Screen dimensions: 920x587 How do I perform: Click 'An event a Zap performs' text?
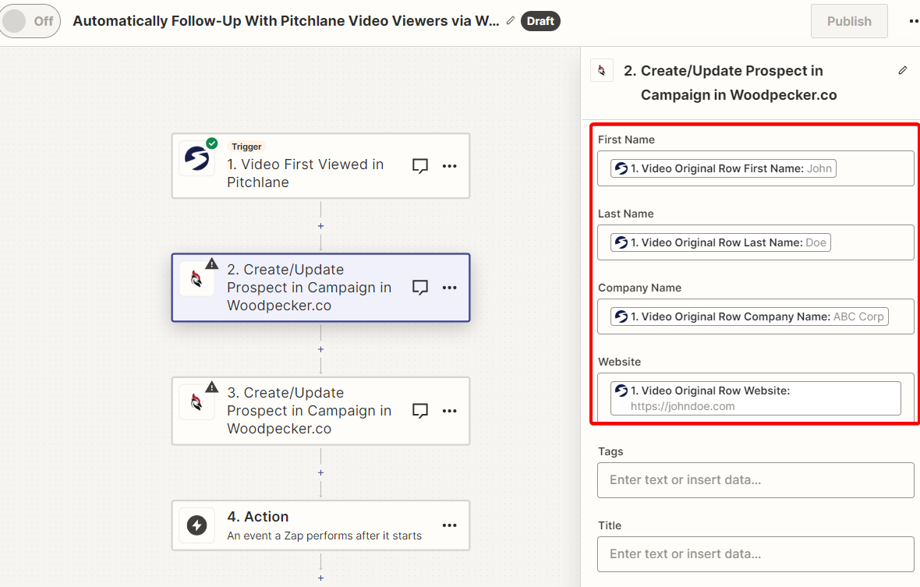pos(324,536)
